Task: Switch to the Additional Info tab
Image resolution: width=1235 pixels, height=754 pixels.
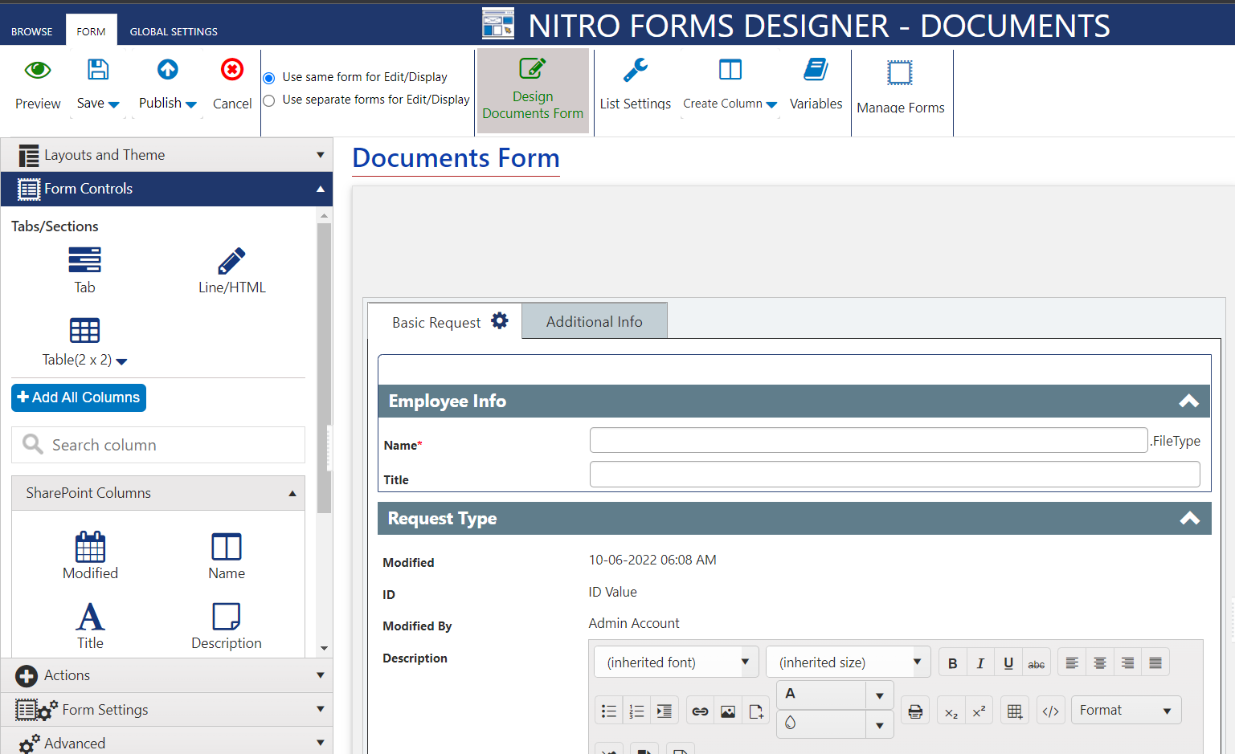Action: [x=594, y=320]
